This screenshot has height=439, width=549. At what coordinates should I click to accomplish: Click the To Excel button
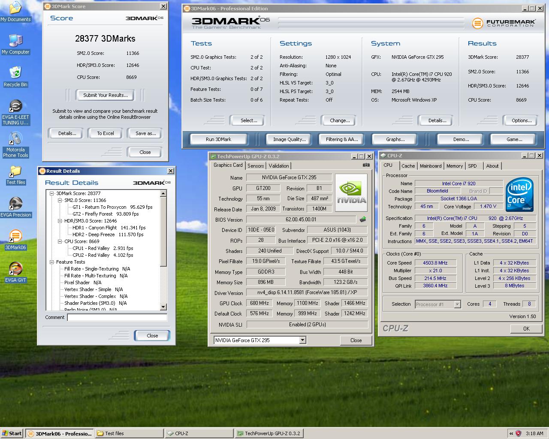[105, 133]
